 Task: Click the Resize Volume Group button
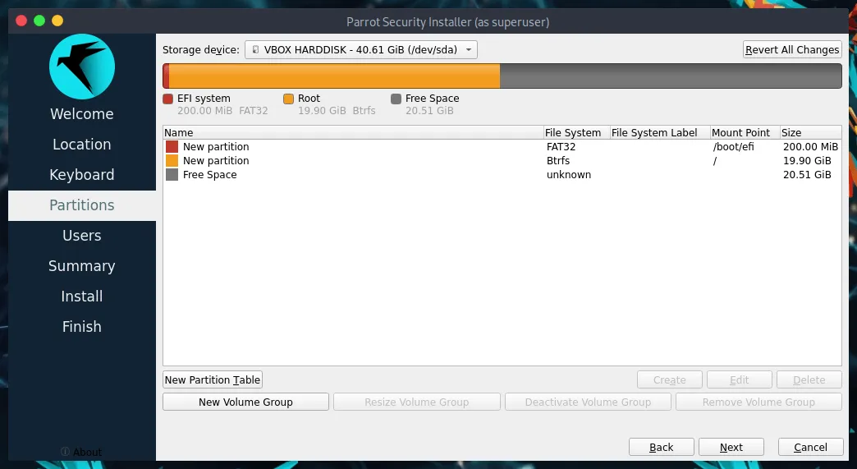pyautogui.click(x=417, y=402)
